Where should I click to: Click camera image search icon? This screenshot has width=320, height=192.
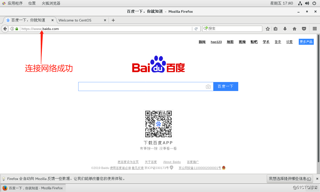click(208, 86)
